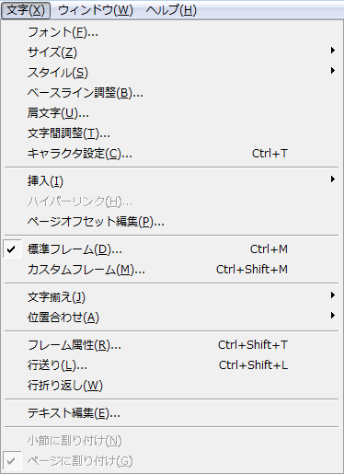
Task: Select ベースライン調整(B) menu entry
Action: (172, 93)
